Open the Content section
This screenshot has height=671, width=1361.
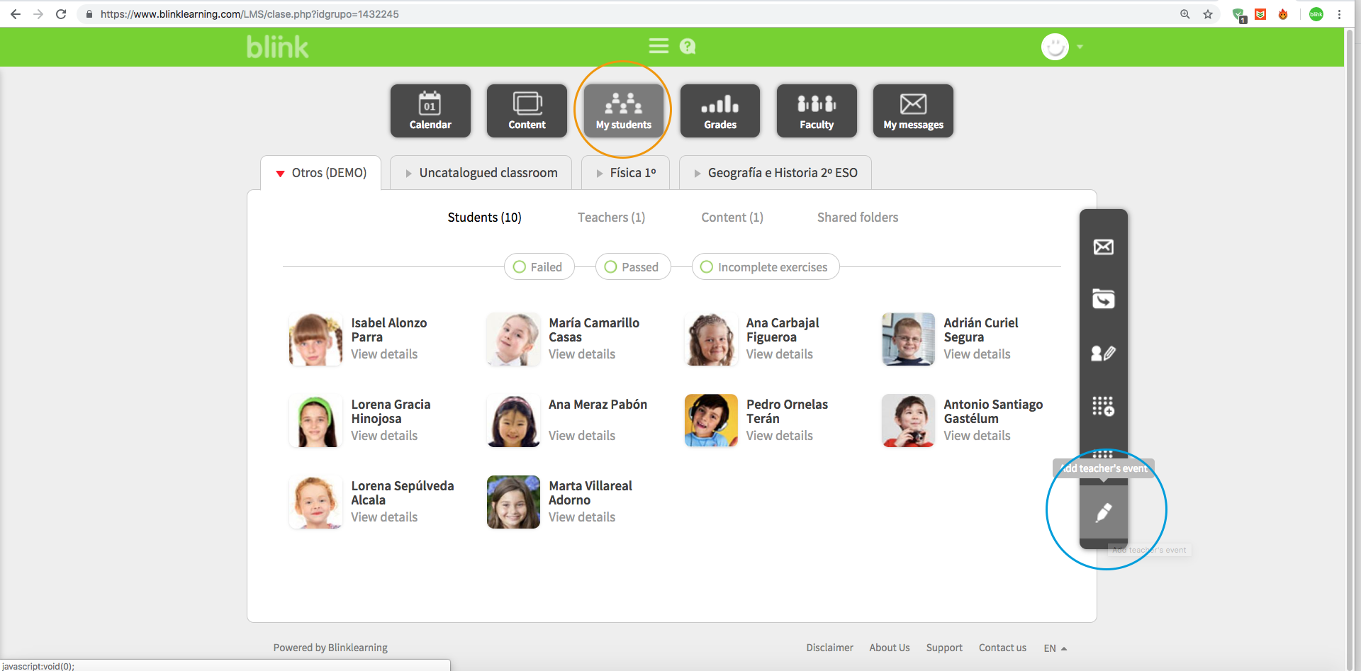(x=527, y=111)
